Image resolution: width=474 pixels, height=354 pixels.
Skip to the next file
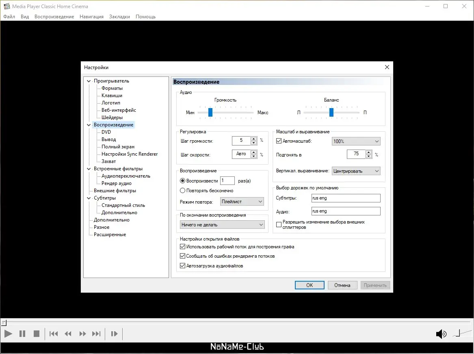click(96, 333)
